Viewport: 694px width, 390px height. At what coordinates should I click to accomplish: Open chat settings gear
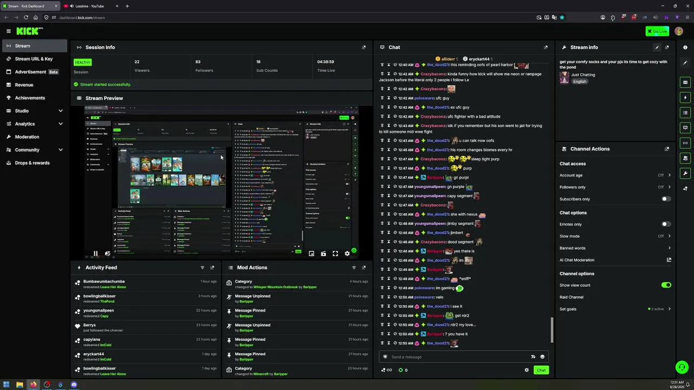[x=526, y=370]
